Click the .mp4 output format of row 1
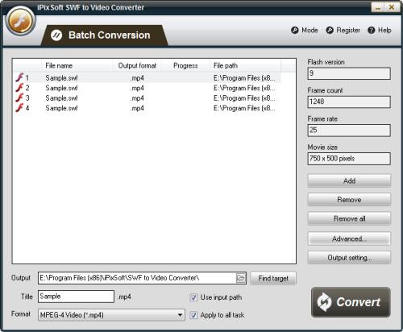 click(137, 78)
